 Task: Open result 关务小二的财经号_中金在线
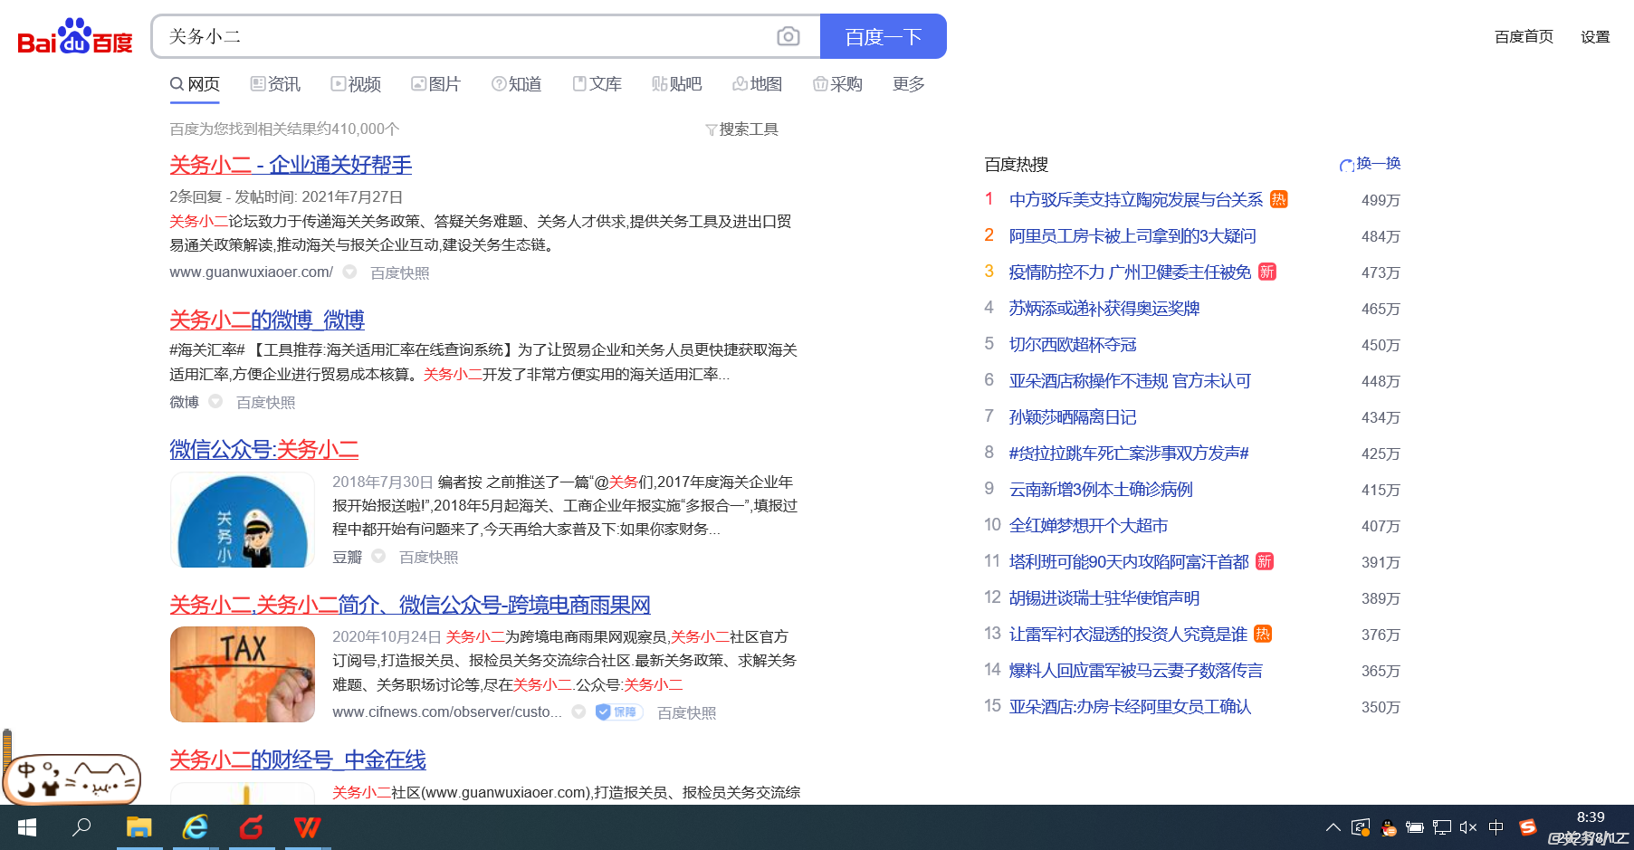pyautogui.click(x=298, y=759)
